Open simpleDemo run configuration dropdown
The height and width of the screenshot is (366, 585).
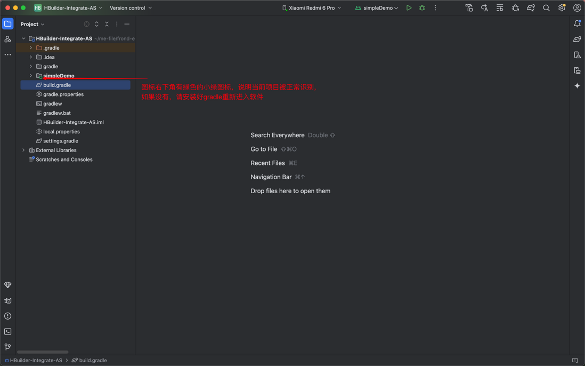click(x=377, y=8)
